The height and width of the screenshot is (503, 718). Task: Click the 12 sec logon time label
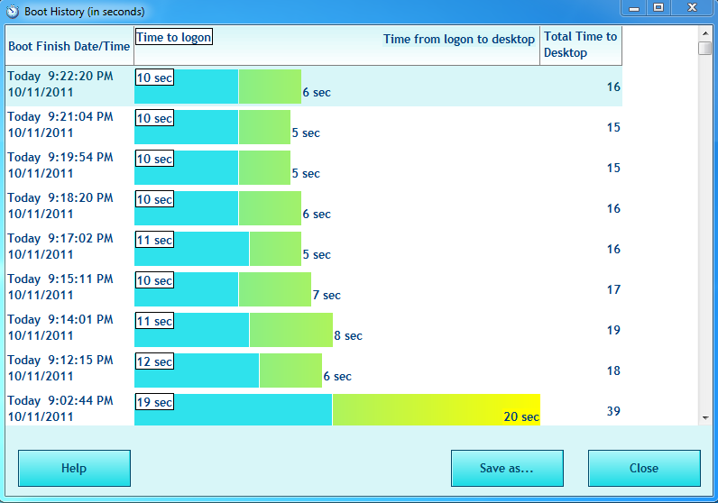[x=155, y=361]
